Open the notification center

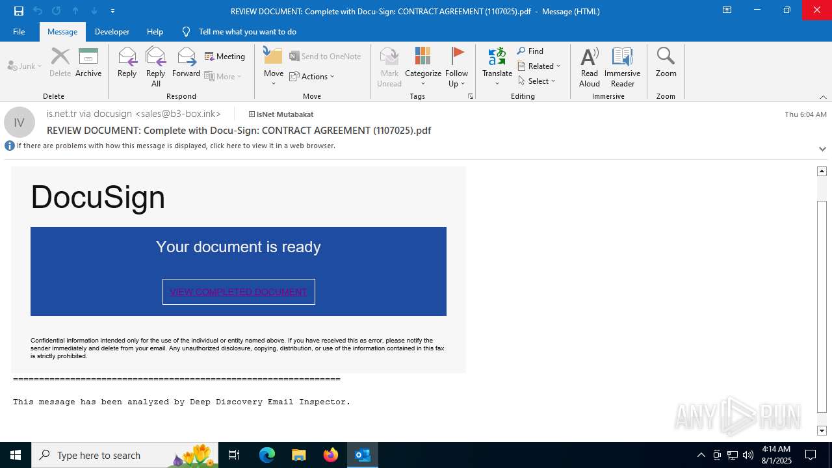[811, 455]
